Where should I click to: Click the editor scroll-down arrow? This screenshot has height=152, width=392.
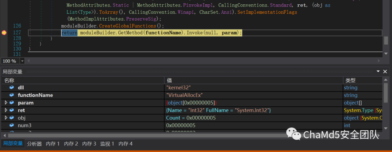[386, 54]
